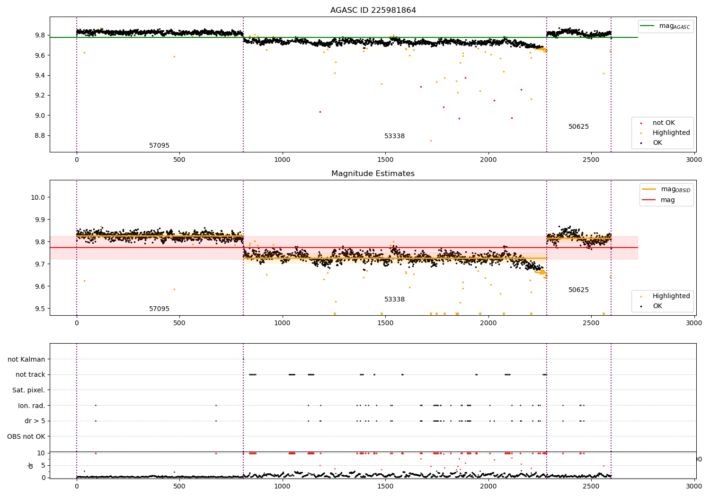Click tick '10' on the dr axis

coord(41,453)
